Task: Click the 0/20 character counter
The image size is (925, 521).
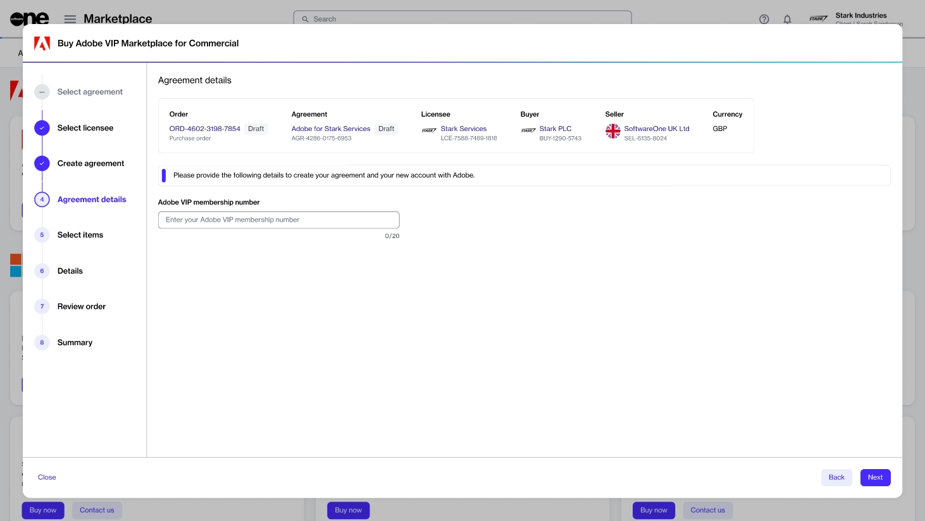Action: click(392, 236)
